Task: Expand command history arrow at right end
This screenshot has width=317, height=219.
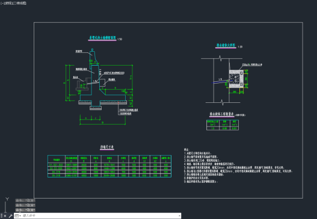Action: coord(179,216)
